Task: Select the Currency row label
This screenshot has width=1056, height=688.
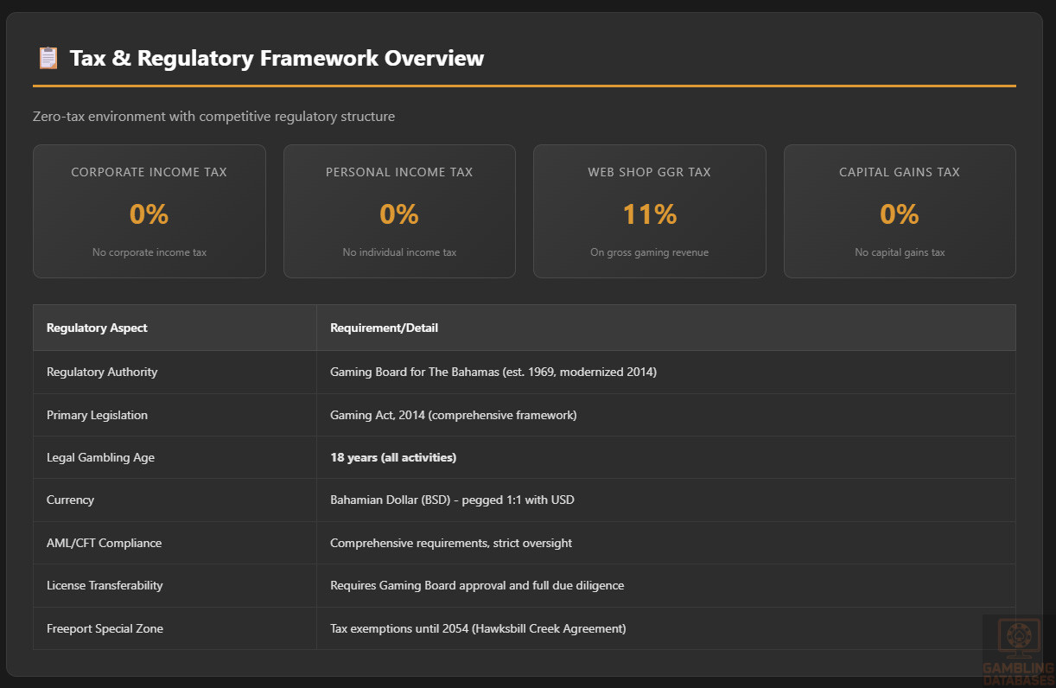Action: (x=71, y=500)
